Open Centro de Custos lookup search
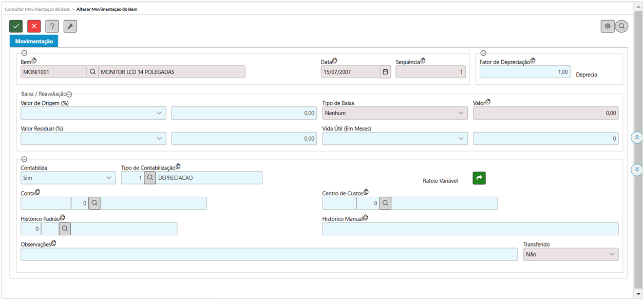The height and width of the screenshot is (300, 643). [x=385, y=203]
